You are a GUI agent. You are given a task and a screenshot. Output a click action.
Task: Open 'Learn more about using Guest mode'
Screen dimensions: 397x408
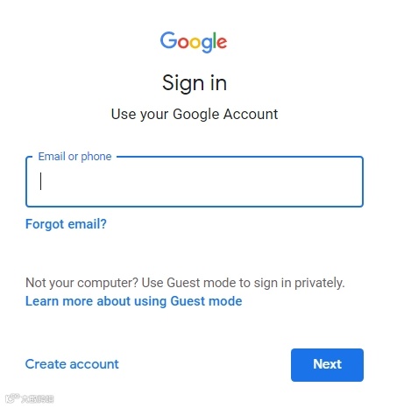(134, 301)
